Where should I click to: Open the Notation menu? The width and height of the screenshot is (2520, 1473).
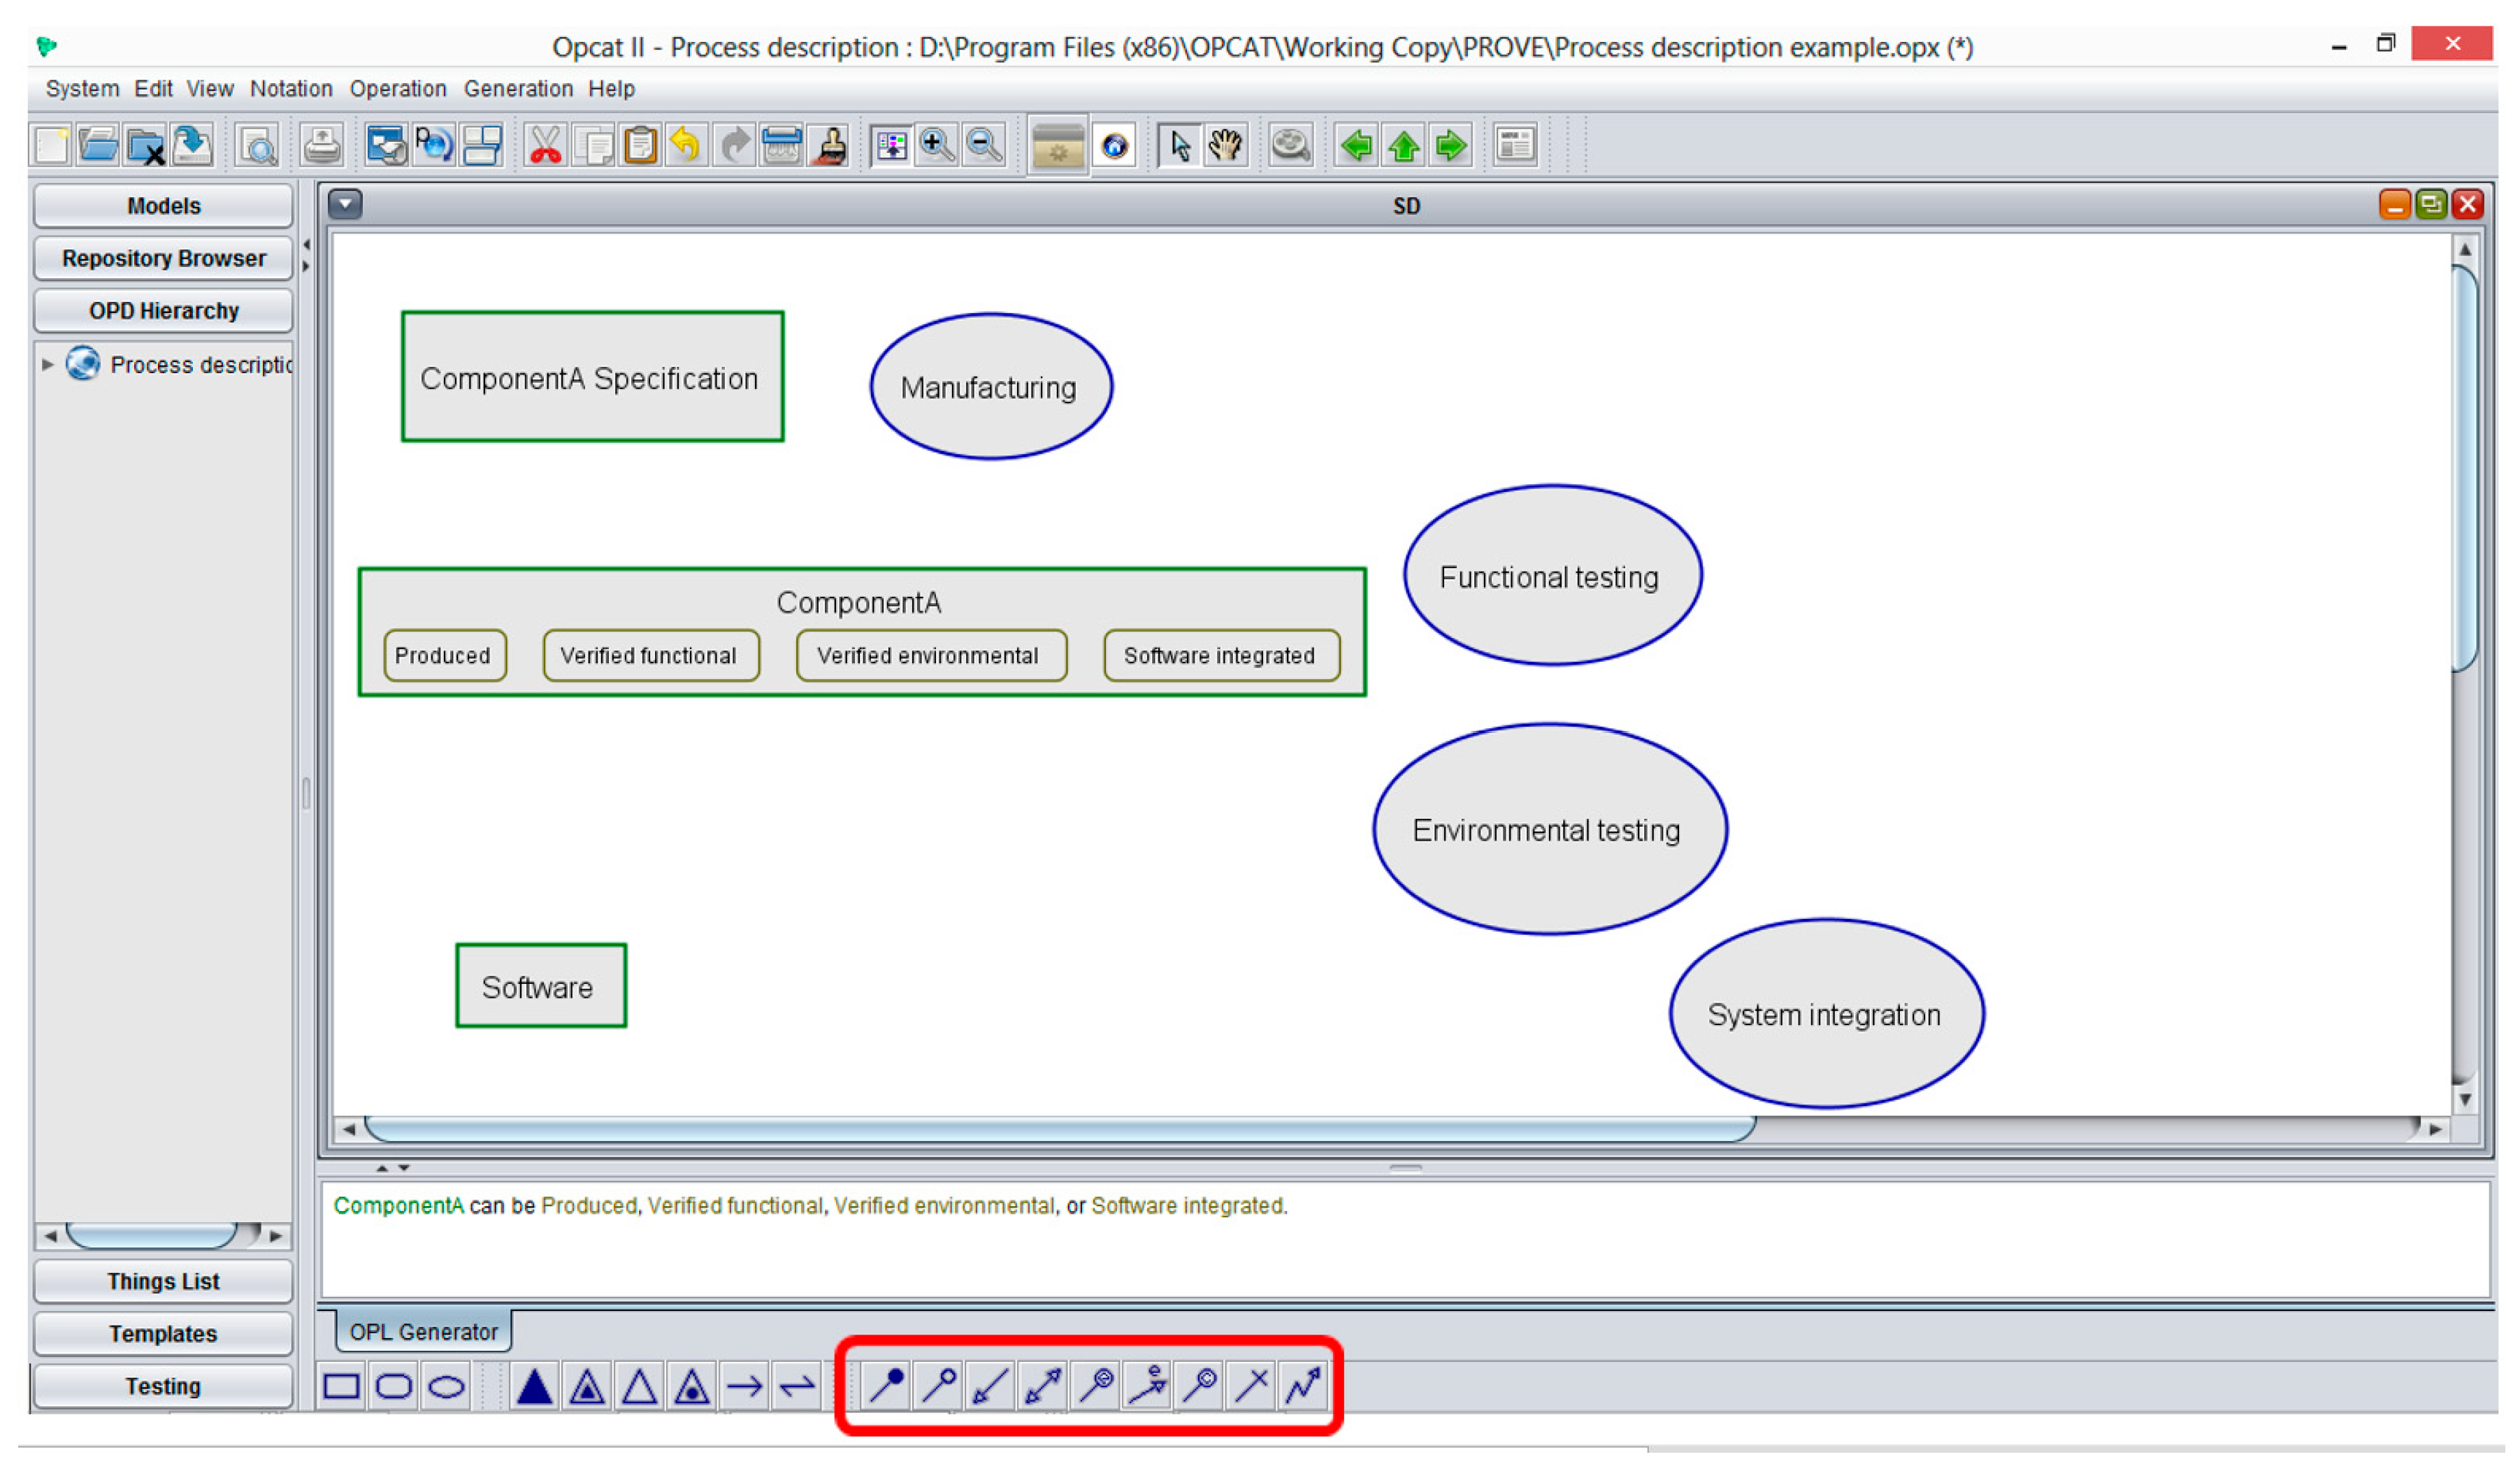click(x=291, y=89)
